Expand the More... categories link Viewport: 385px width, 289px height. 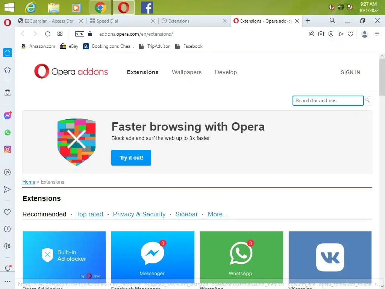[x=218, y=214]
